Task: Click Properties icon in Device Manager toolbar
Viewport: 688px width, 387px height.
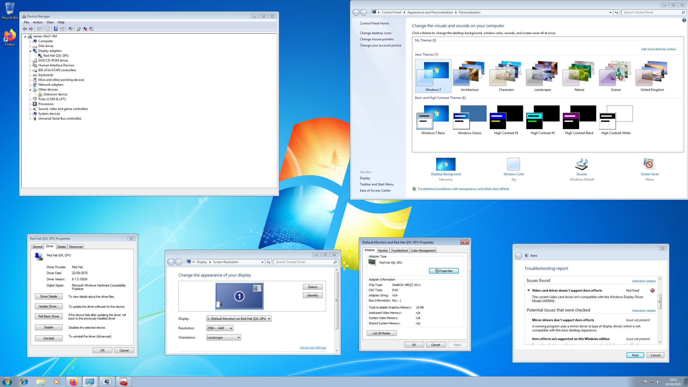Action: pos(48,29)
